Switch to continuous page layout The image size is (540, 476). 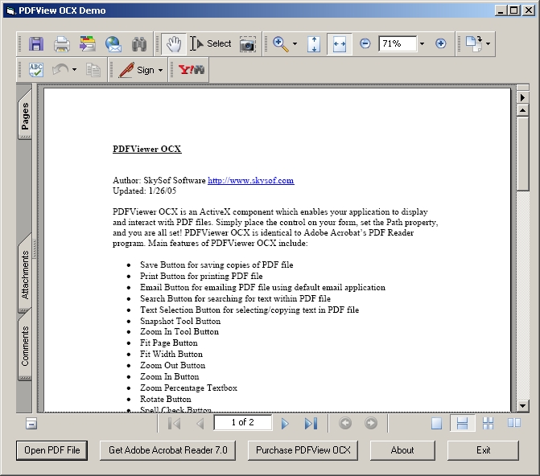462,423
